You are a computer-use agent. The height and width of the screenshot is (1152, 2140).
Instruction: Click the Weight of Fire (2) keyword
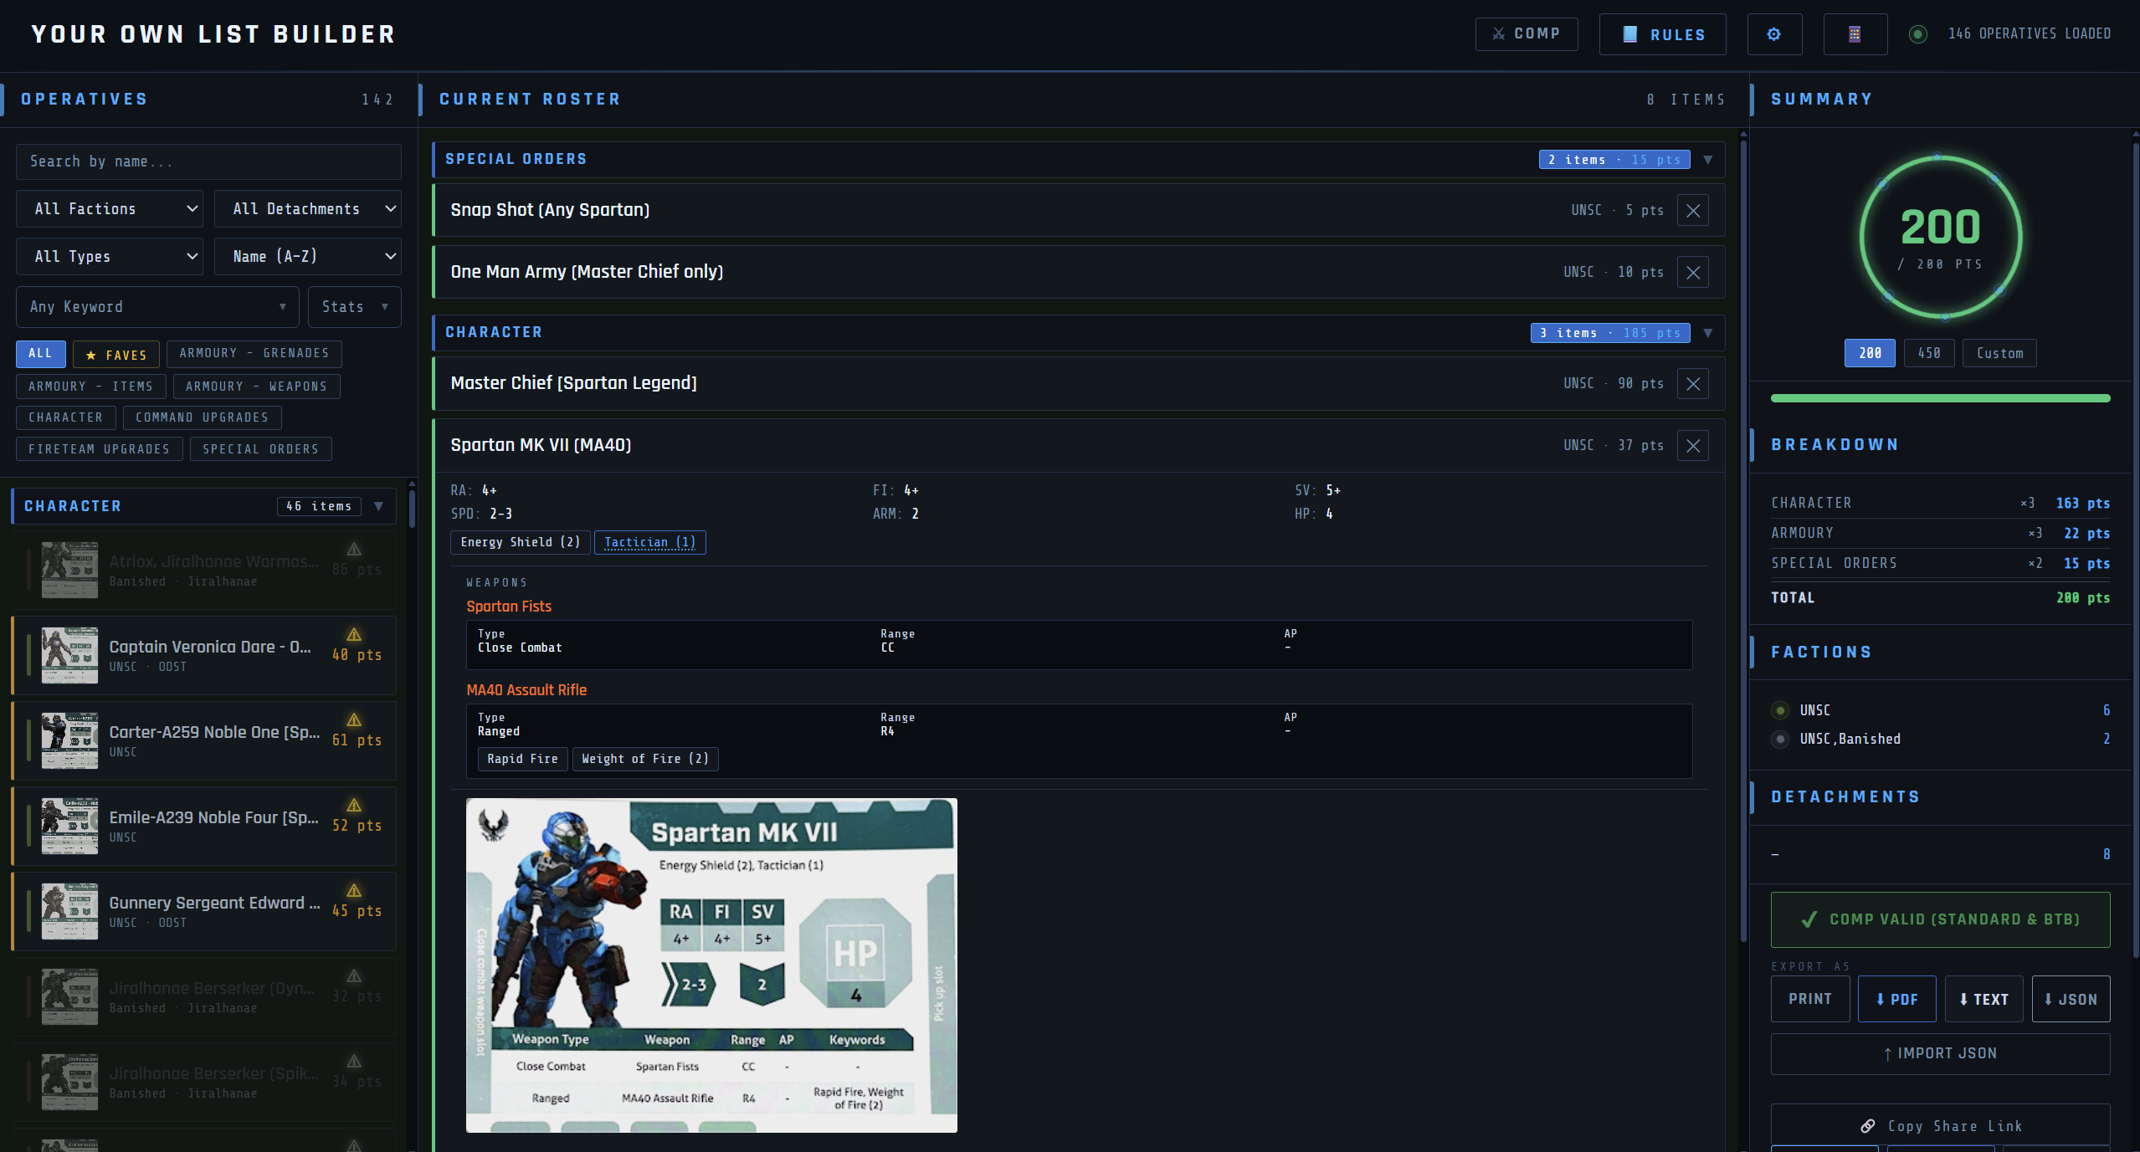[645, 759]
